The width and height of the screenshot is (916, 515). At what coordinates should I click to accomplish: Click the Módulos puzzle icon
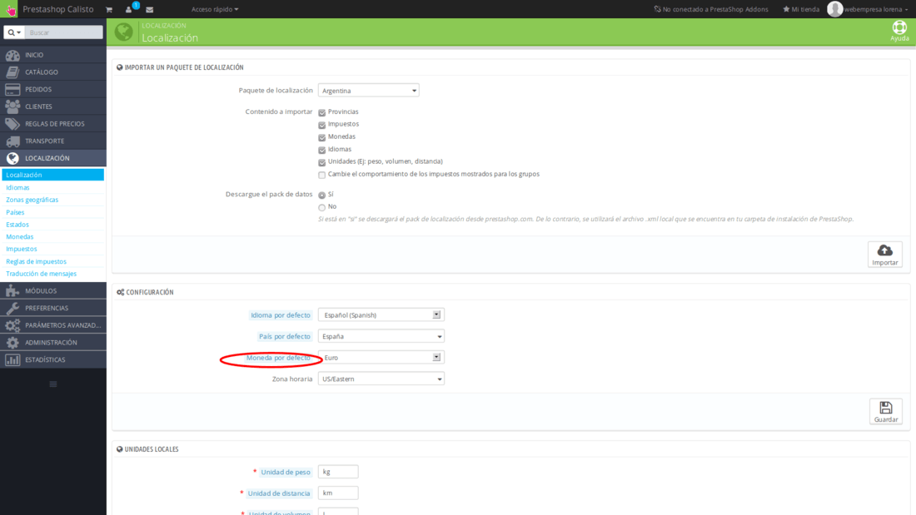(x=12, y=291)
